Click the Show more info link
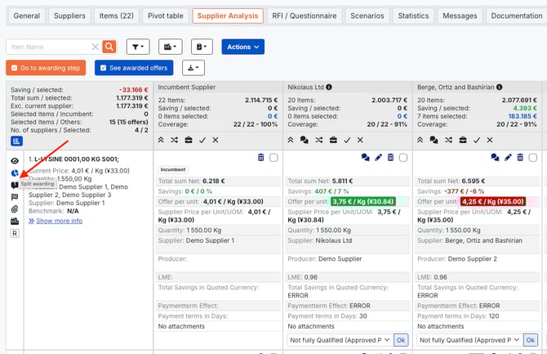Screen dimensions: 547x354 click(58, 221)
